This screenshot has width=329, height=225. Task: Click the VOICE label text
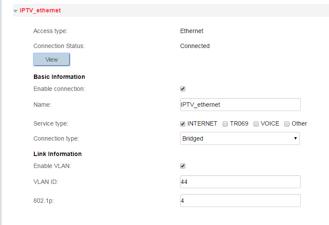click(270, 123)
